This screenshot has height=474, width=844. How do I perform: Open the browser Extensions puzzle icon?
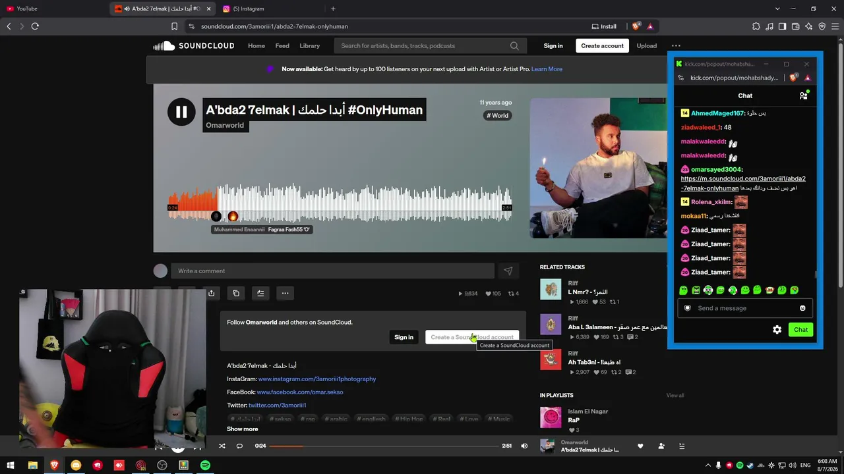click(x=756, y=26)
